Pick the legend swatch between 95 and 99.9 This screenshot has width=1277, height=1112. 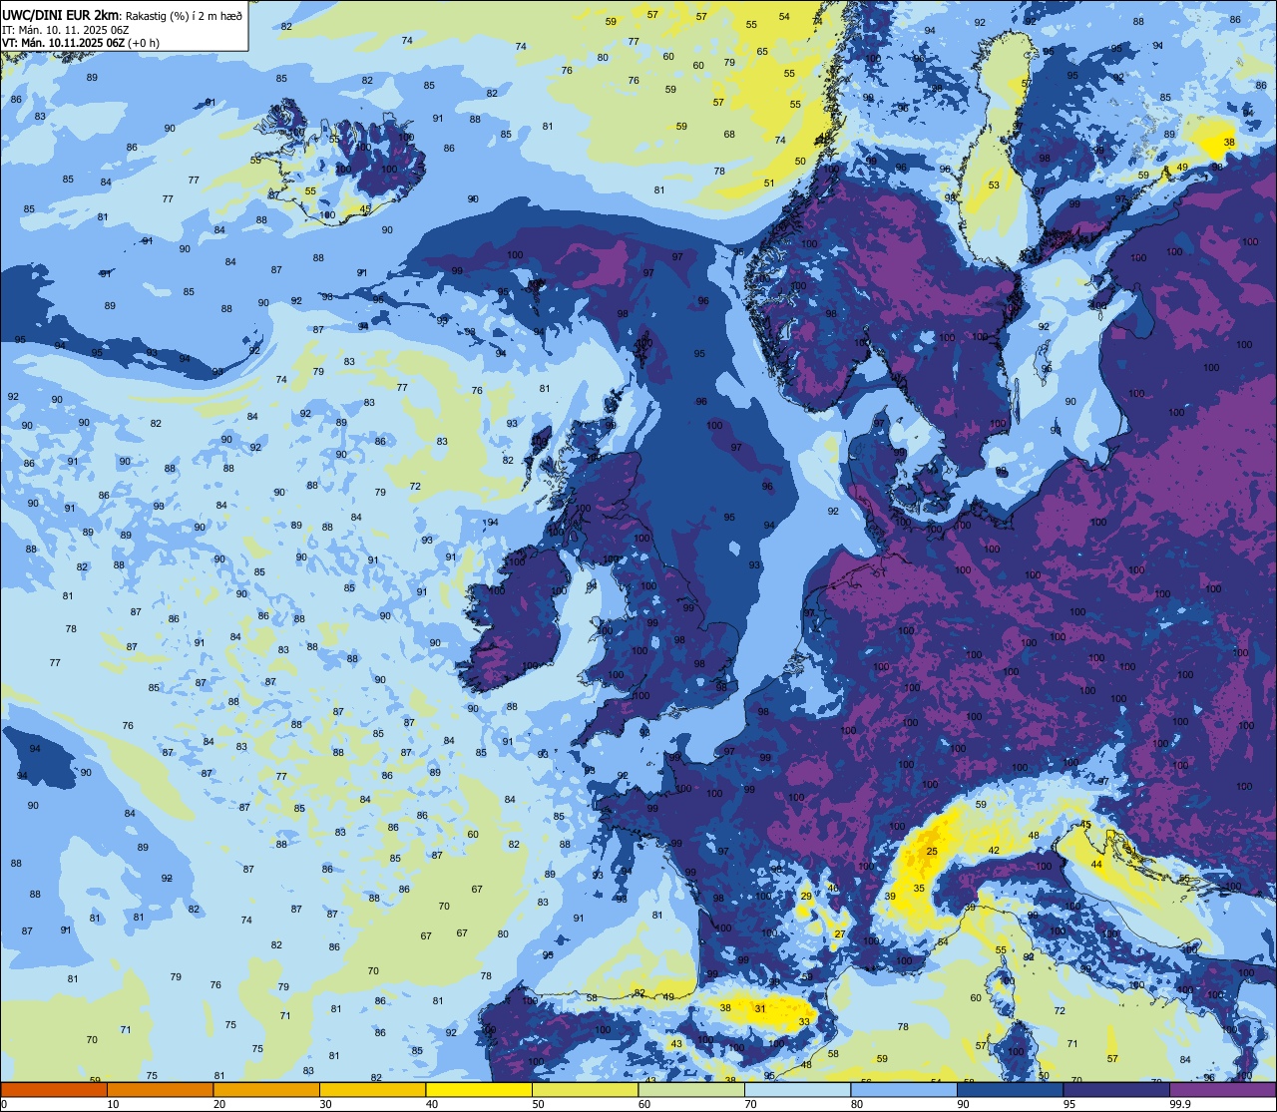(1115, 1089)
